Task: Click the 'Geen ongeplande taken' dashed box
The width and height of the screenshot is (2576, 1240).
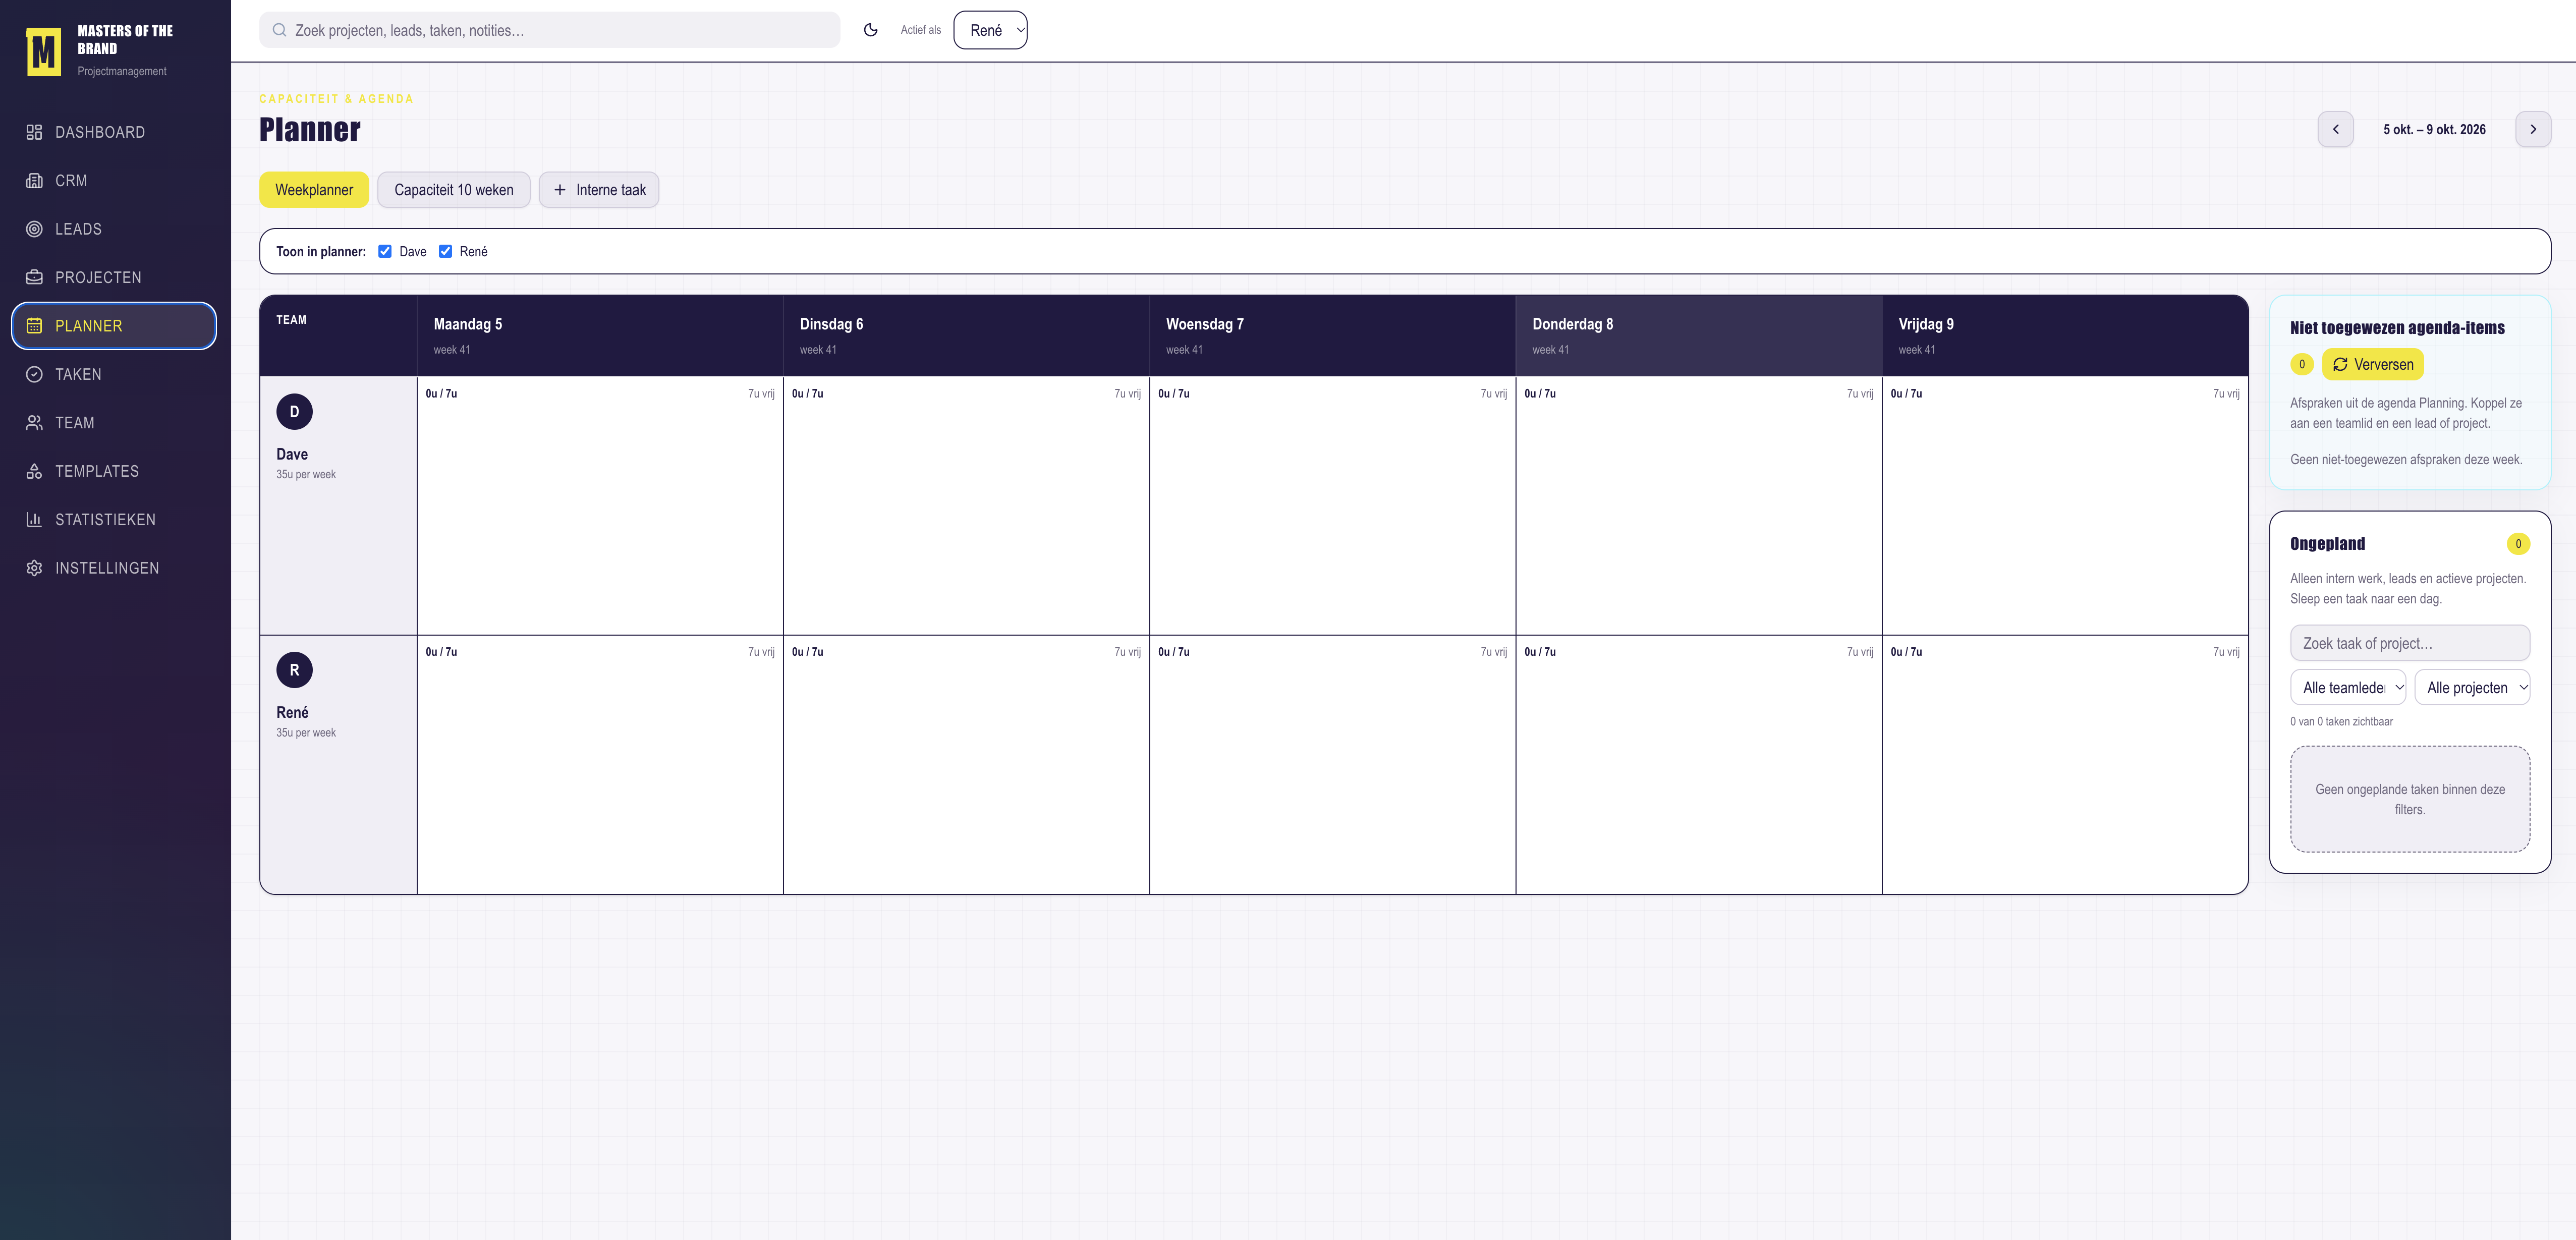Action: [2410, 799]
